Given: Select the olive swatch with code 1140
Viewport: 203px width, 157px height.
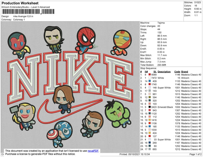Looking at the screenshot, I should pos(150,97).
